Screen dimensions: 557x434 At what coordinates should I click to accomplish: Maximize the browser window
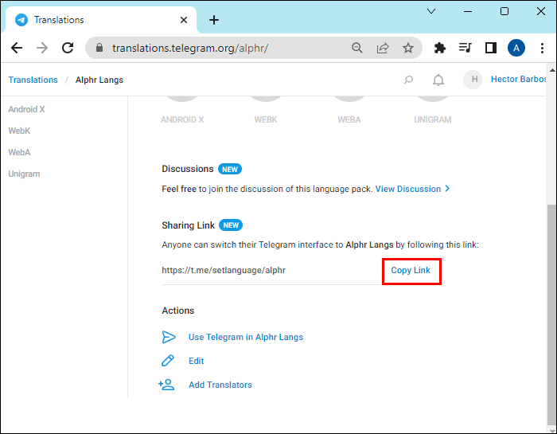(504, 11)
